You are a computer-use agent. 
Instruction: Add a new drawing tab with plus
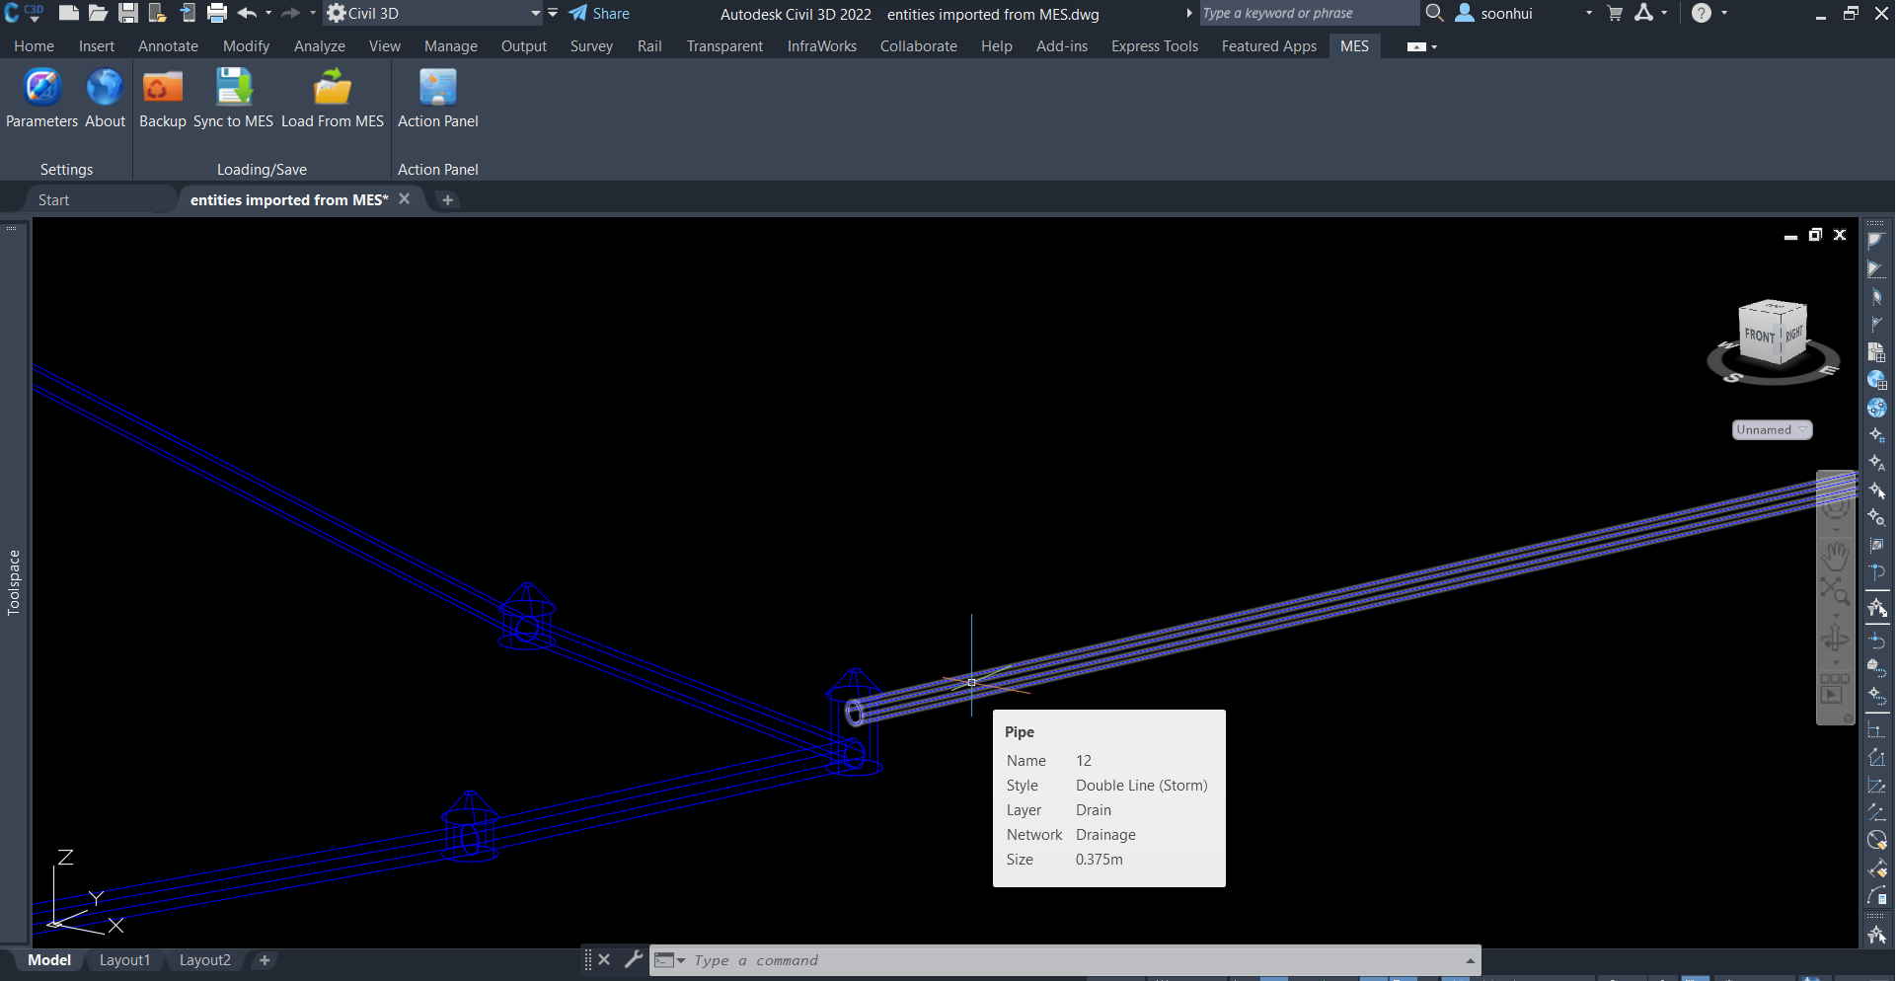447,199
